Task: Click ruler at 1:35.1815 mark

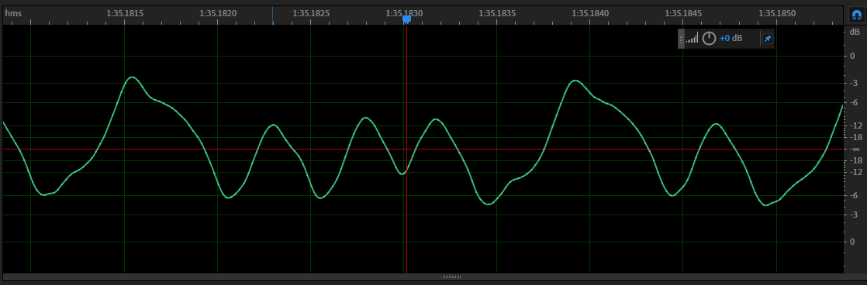Action: point(125,12)
